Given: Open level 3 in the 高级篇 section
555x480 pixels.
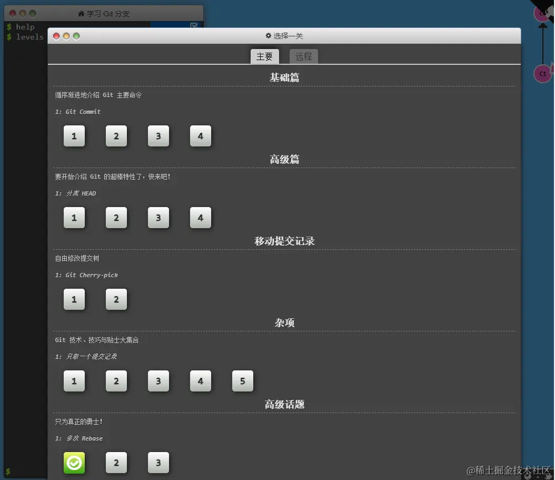Looking at the screenshot, I should (x=158, y=218).
